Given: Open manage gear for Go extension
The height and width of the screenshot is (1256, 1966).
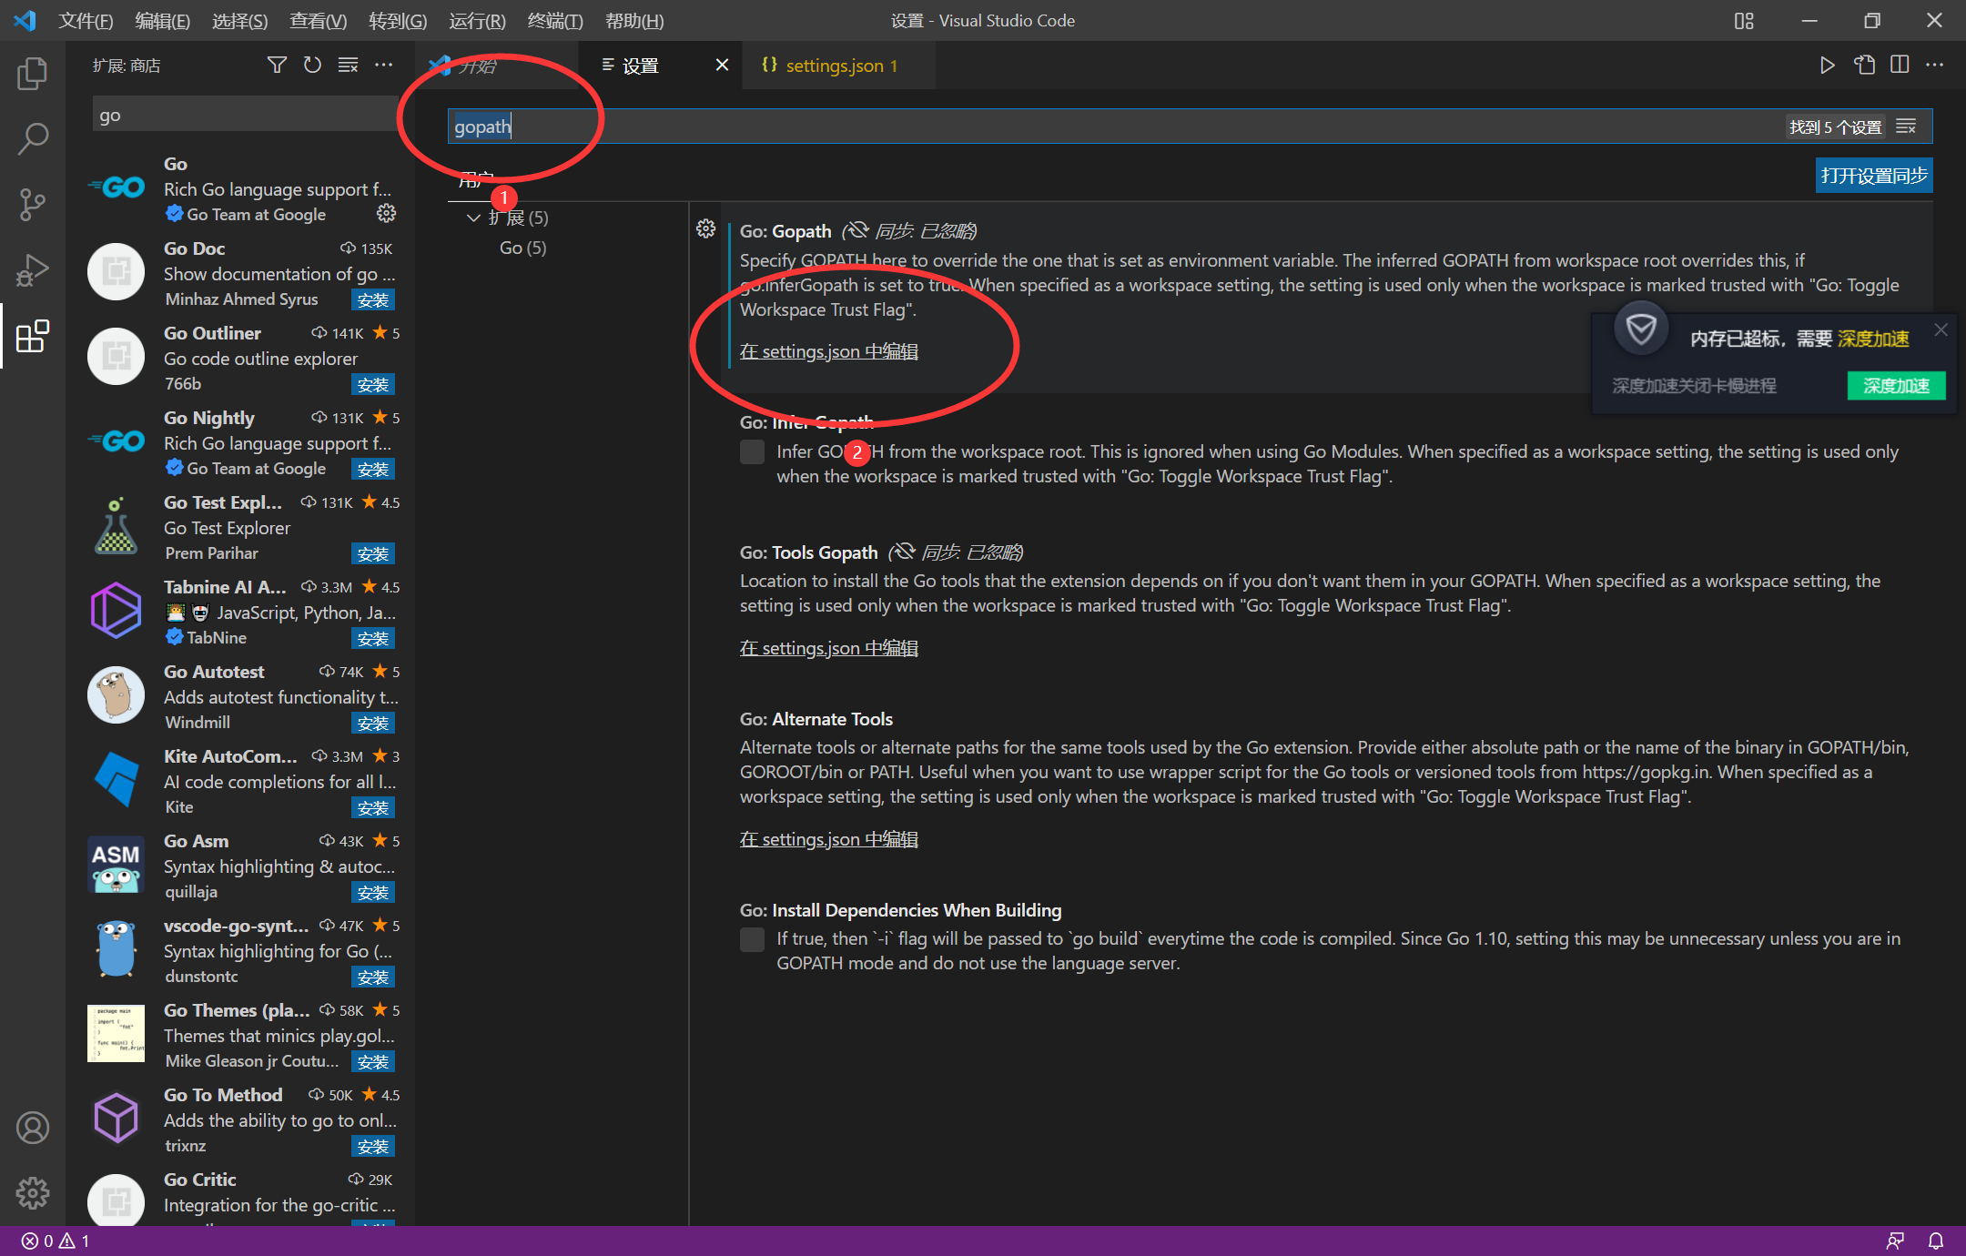Looking at the screenshot, I should pos(387,213).
